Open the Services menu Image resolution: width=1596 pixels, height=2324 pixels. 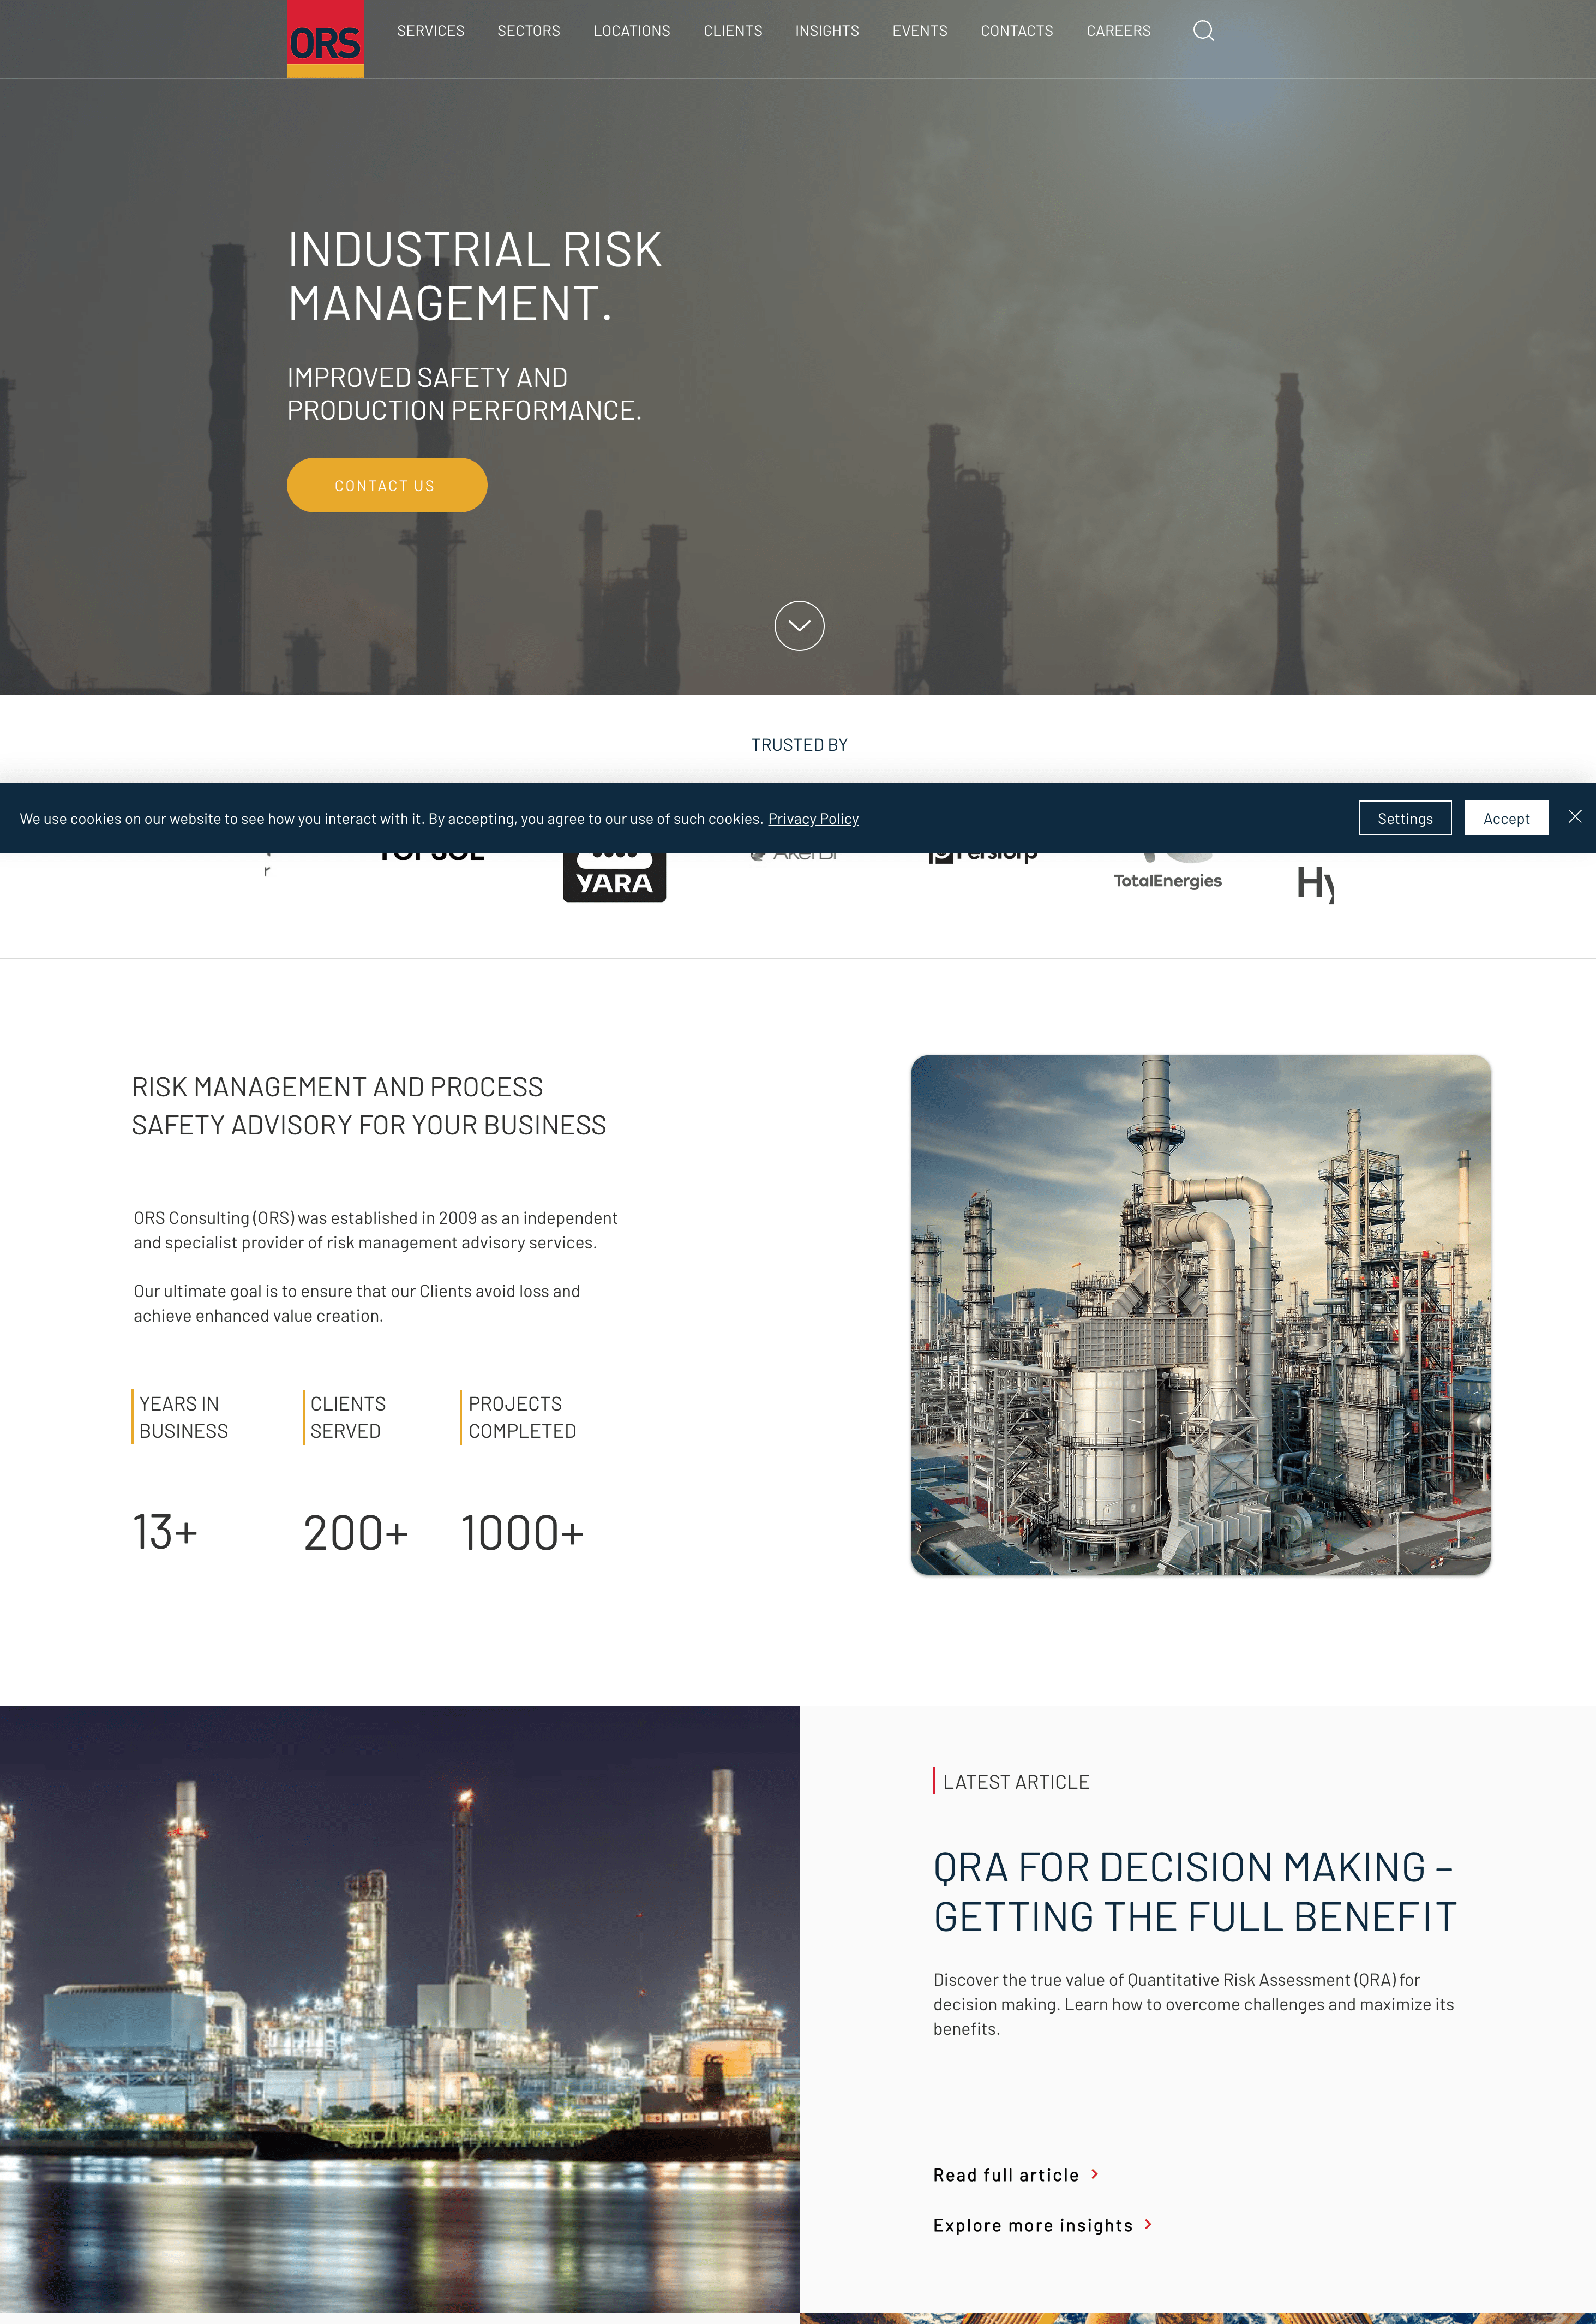[430, 31]
